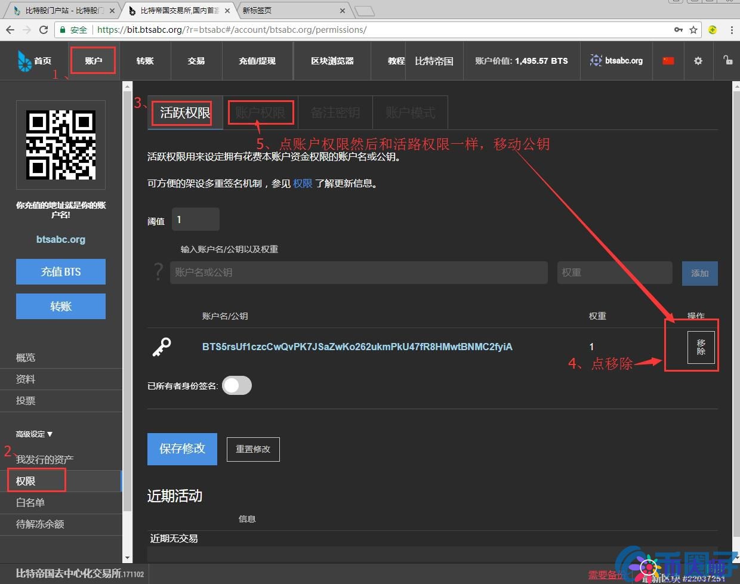Click the 账户名或公钥 input field
The image size is (740, 584).
(358, 272)
